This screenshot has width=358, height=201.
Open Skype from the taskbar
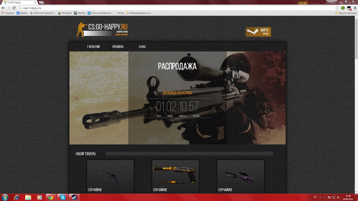tap(63, 197)
